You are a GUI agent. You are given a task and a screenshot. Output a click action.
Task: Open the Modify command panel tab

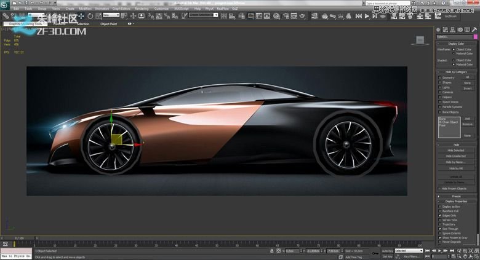coord(446,29)
